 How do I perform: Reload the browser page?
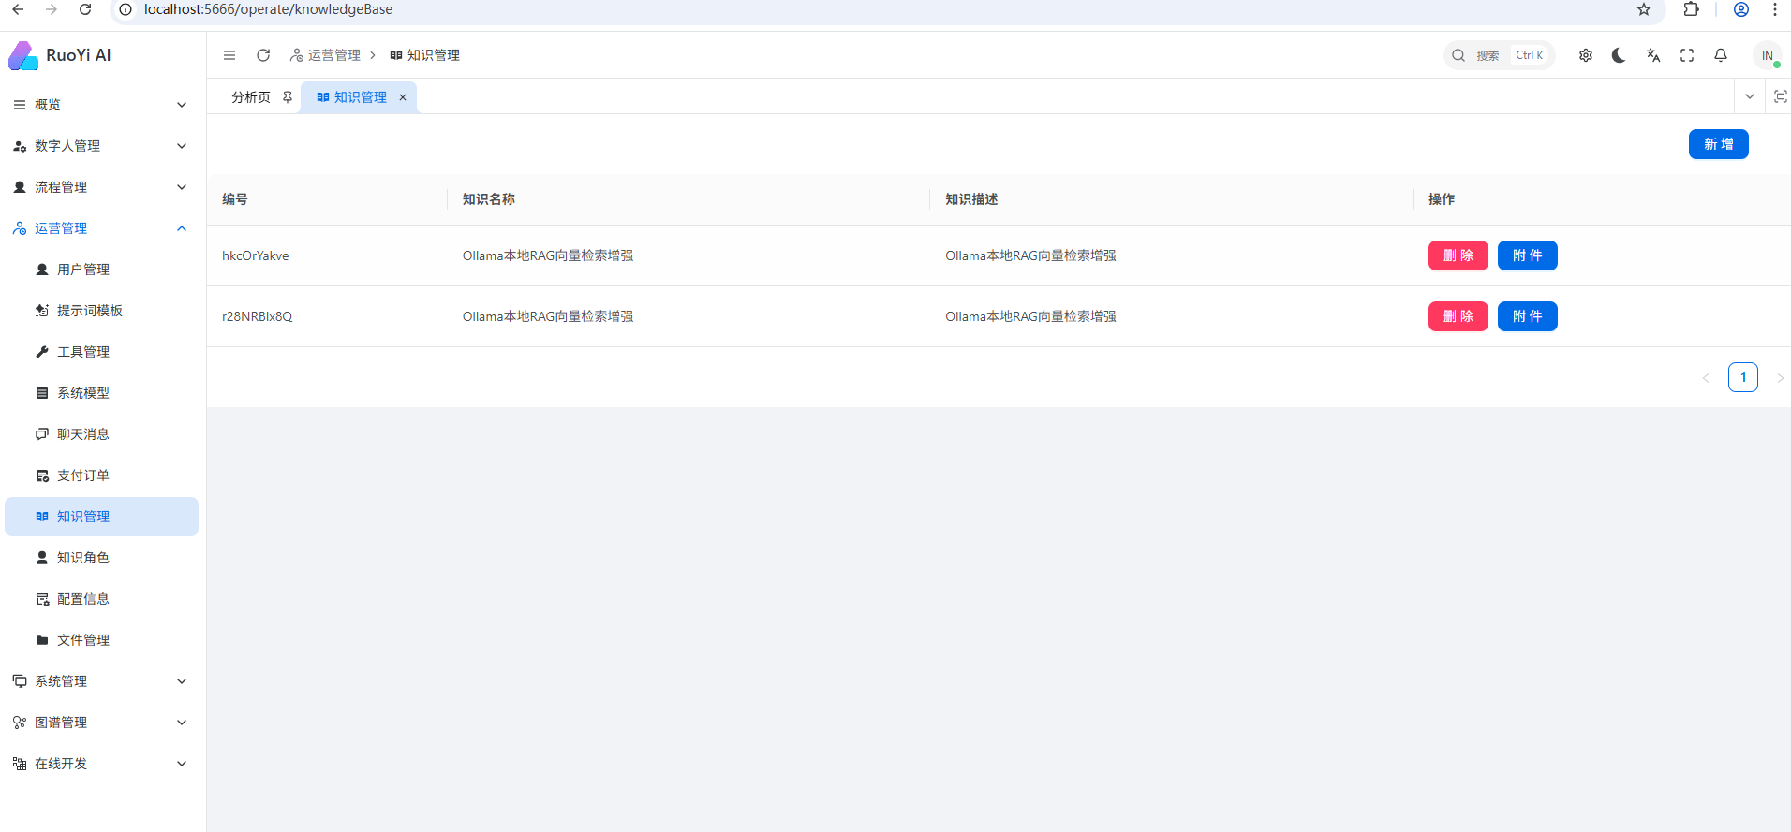(x=85, y=9)
